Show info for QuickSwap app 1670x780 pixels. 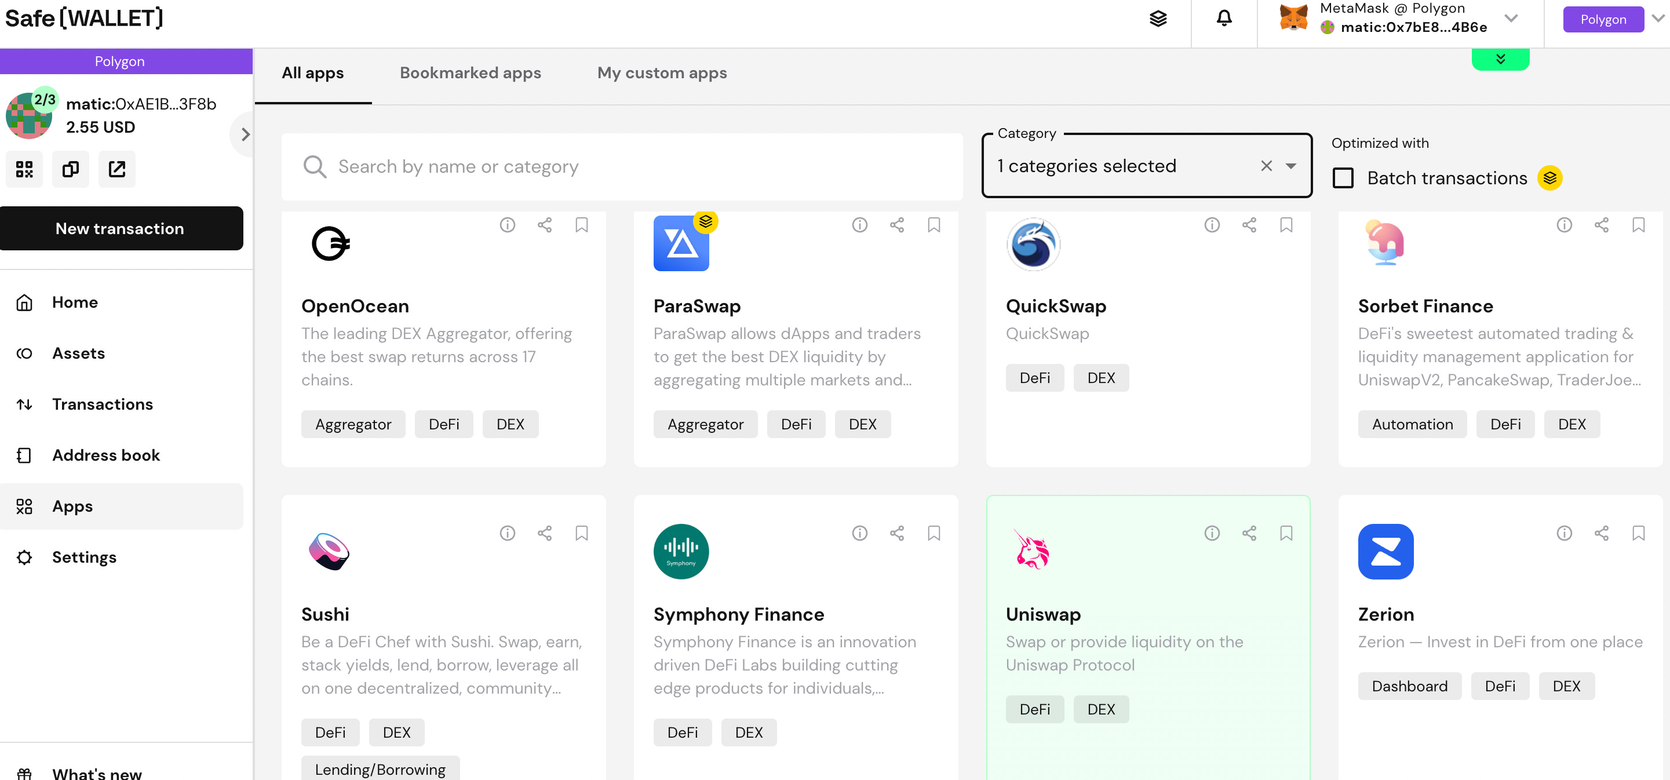[1212, 225]
